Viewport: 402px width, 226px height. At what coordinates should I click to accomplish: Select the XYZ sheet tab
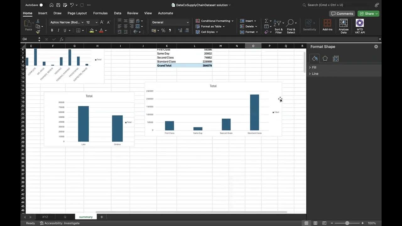point(45,217)
